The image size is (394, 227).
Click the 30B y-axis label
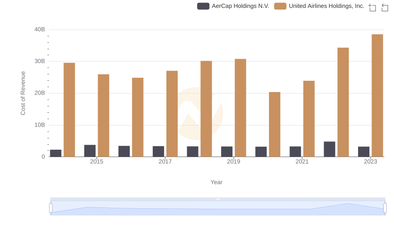point(40,61)
